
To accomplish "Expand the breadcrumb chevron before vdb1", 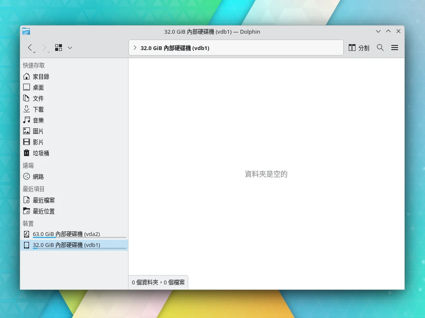I will point(134,48).
